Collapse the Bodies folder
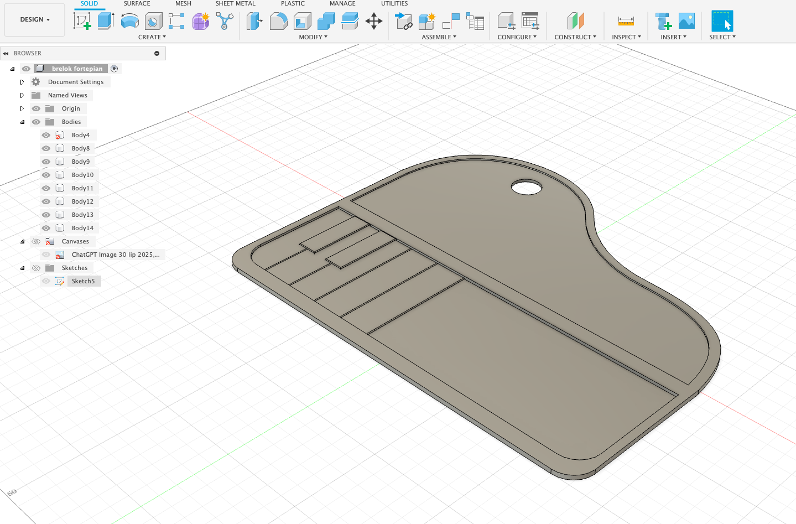796x524 pixels. [x=22, y=122]
